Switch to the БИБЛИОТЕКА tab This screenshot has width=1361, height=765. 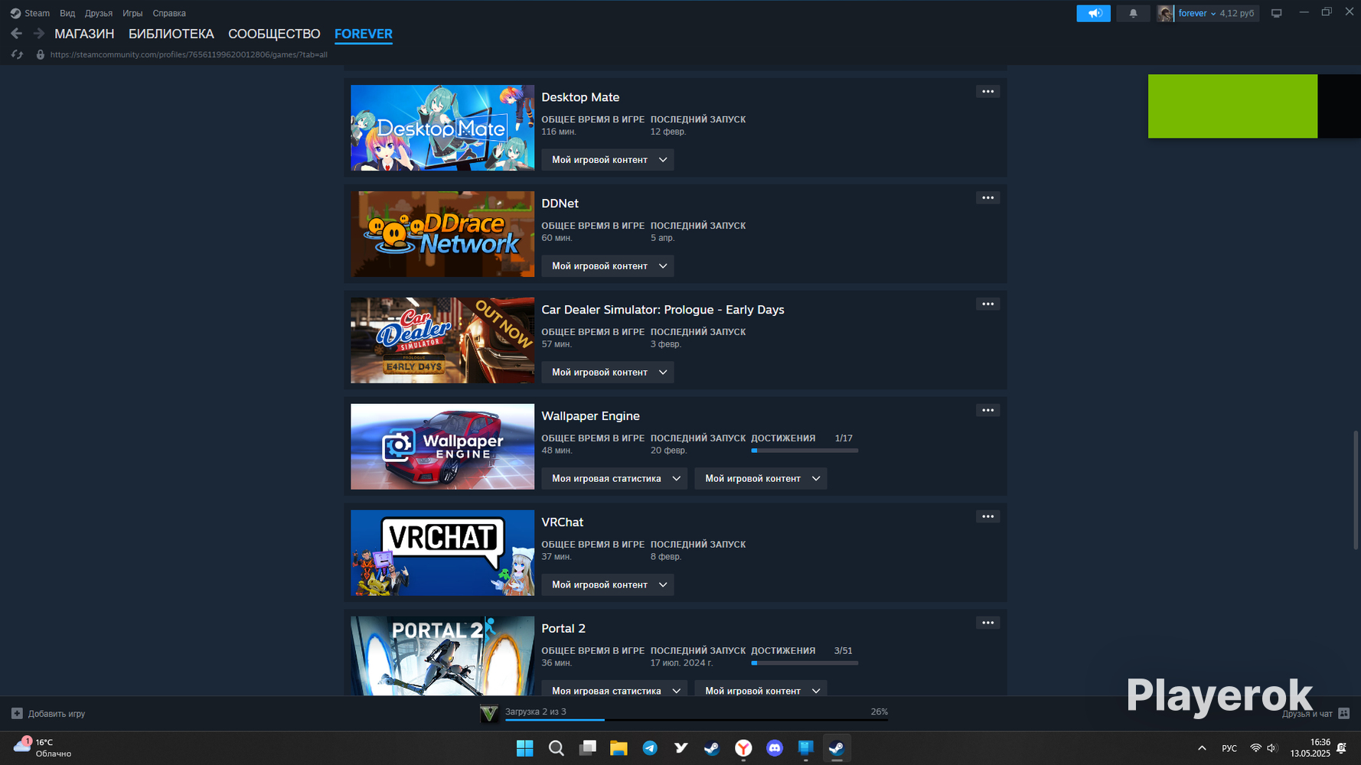(x=171, y=34)
